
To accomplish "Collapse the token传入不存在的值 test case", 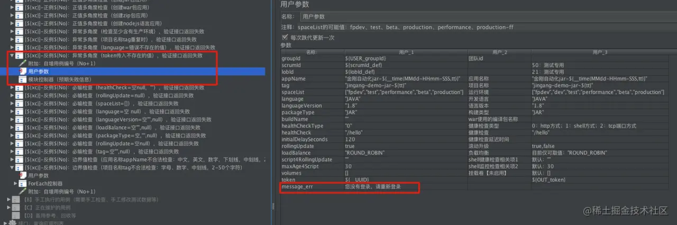I will tap(12, 55).
